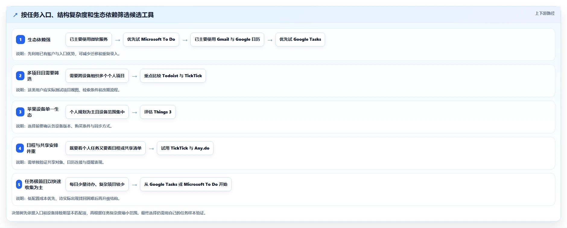Viewport: 567px width, 228px height.
Task: Click the 任务极简且以快速收集为主 row label
Action: pos(43,184)
